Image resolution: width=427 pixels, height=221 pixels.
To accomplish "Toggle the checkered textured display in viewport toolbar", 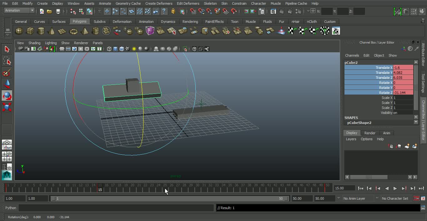I will coord(128,49).
